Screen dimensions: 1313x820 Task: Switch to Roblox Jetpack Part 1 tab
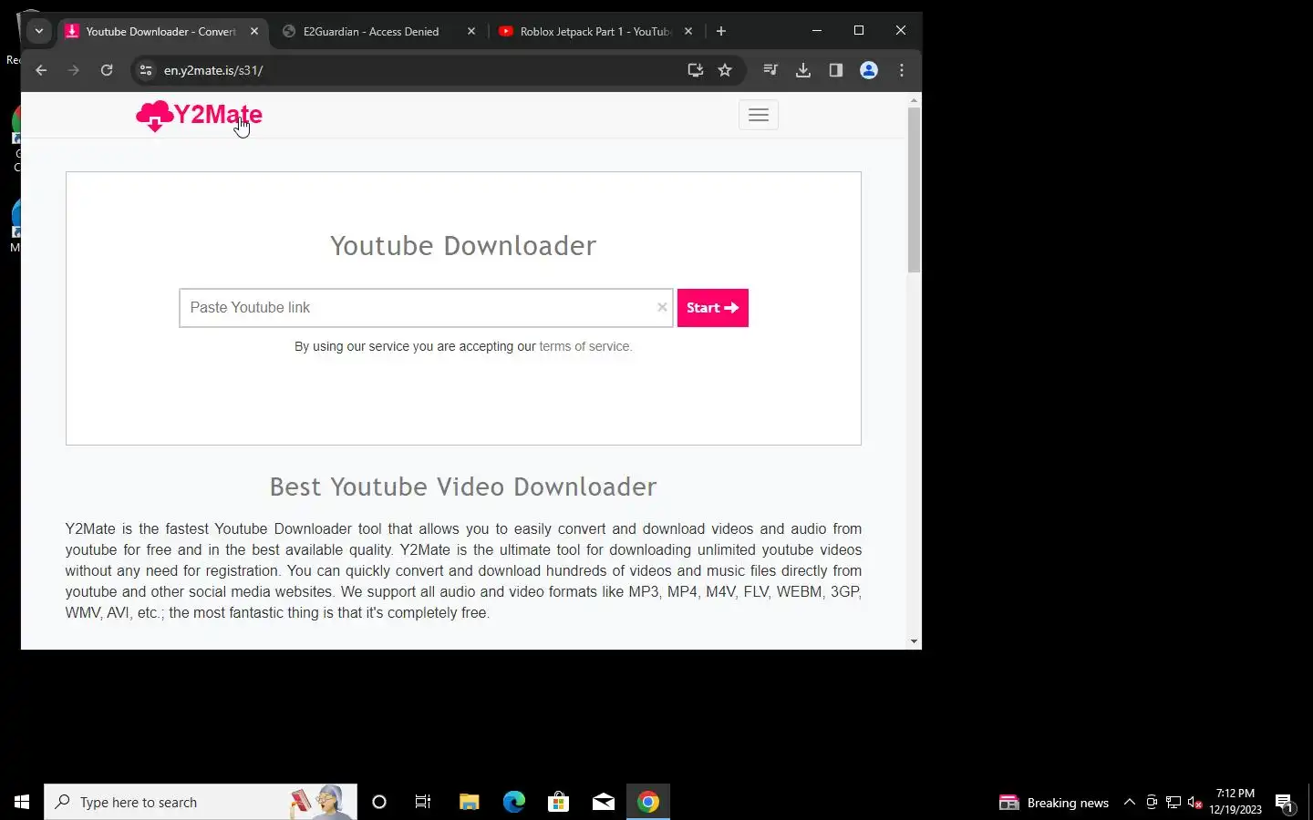[x=585, y=31]
